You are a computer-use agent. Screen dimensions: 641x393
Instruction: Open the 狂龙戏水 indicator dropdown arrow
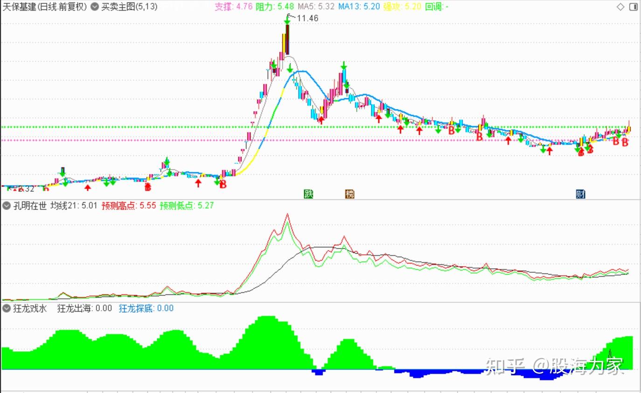(7, 308)
